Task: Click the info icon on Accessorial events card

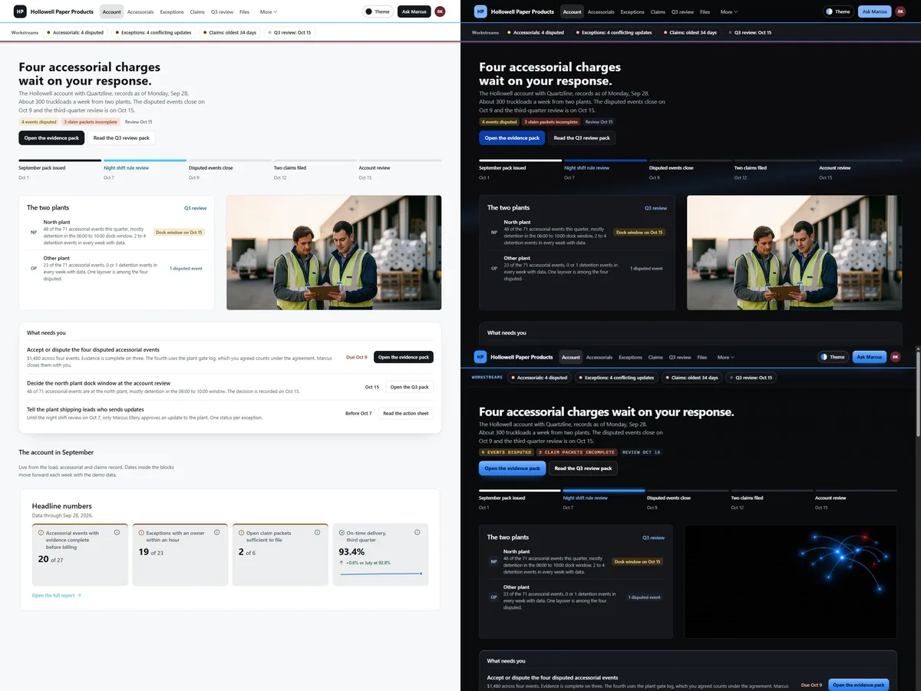Action: [117, 532]
